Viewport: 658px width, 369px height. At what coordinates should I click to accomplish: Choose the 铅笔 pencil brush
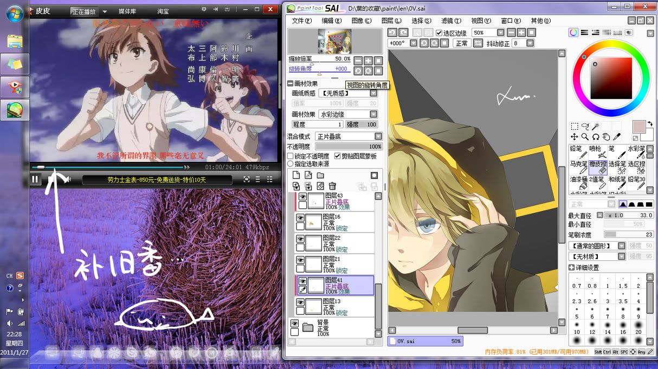[578, 152]
